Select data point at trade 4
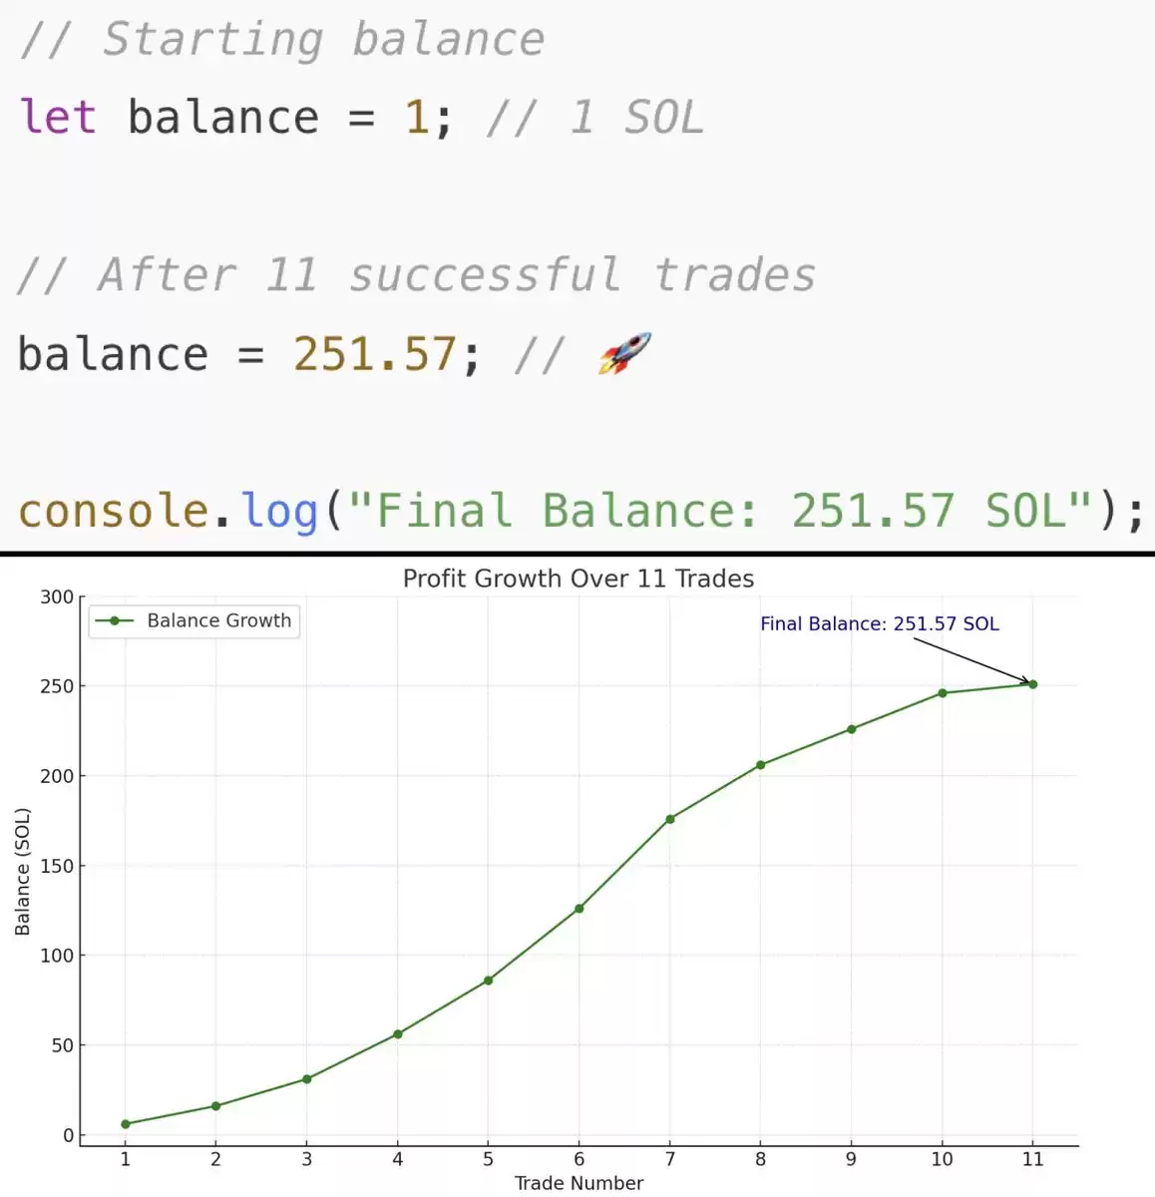Viewport: 1155px width, 1197px height. [398, 1034]
